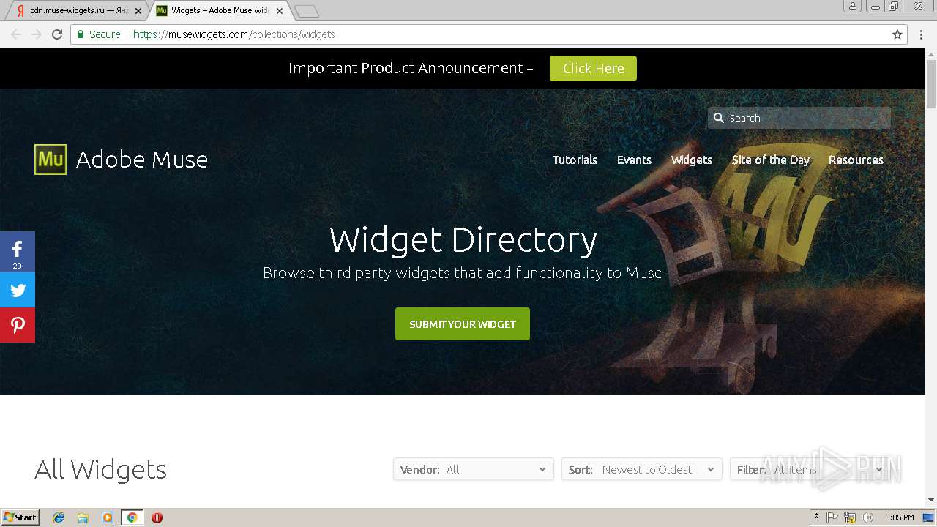Click the green Click Here button
This screenshot has width=937, height=527.
point(593,68)
